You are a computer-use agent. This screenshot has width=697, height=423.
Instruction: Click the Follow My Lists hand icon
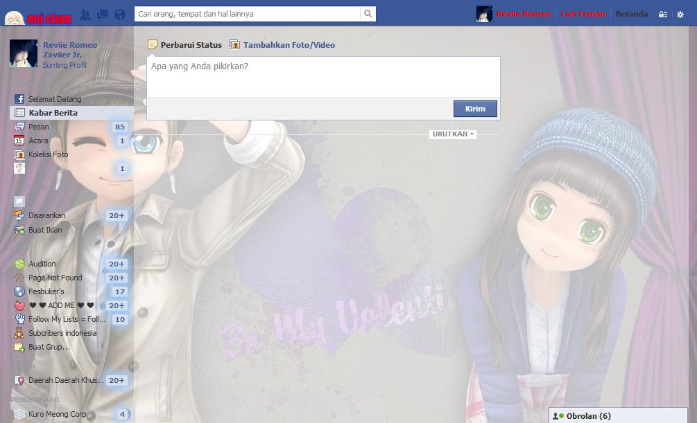[x=19, y=319]
